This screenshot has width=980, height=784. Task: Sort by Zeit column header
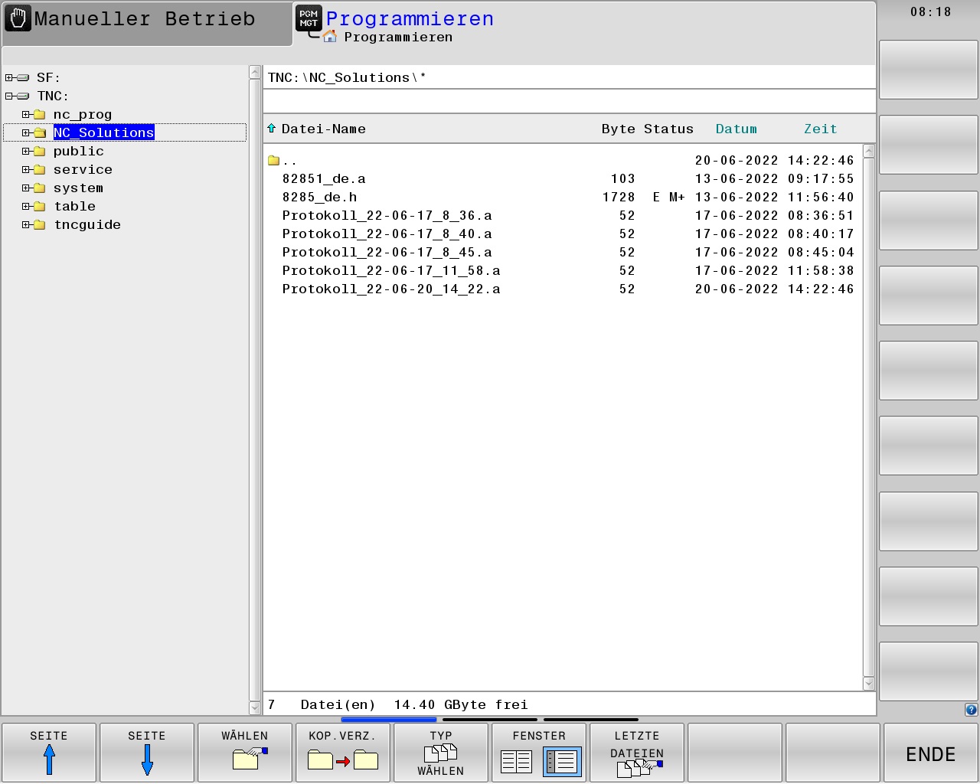[820, 129]
